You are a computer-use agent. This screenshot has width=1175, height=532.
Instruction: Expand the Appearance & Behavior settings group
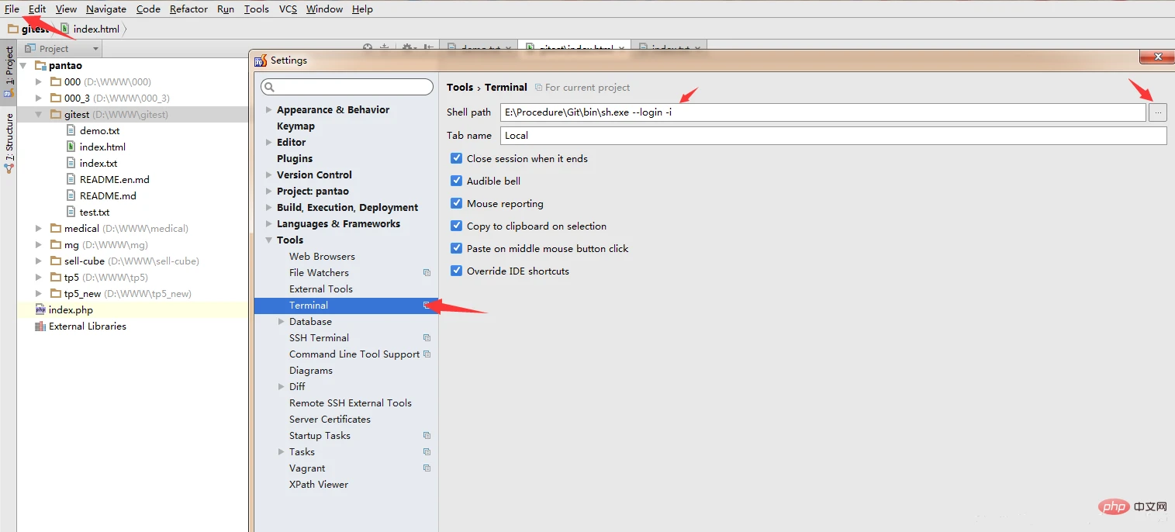point(269,110)
